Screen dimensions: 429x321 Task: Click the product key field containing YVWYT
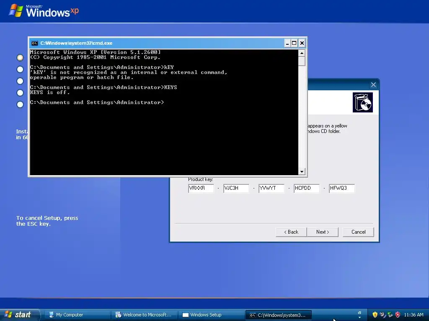(x=271, y=189)
